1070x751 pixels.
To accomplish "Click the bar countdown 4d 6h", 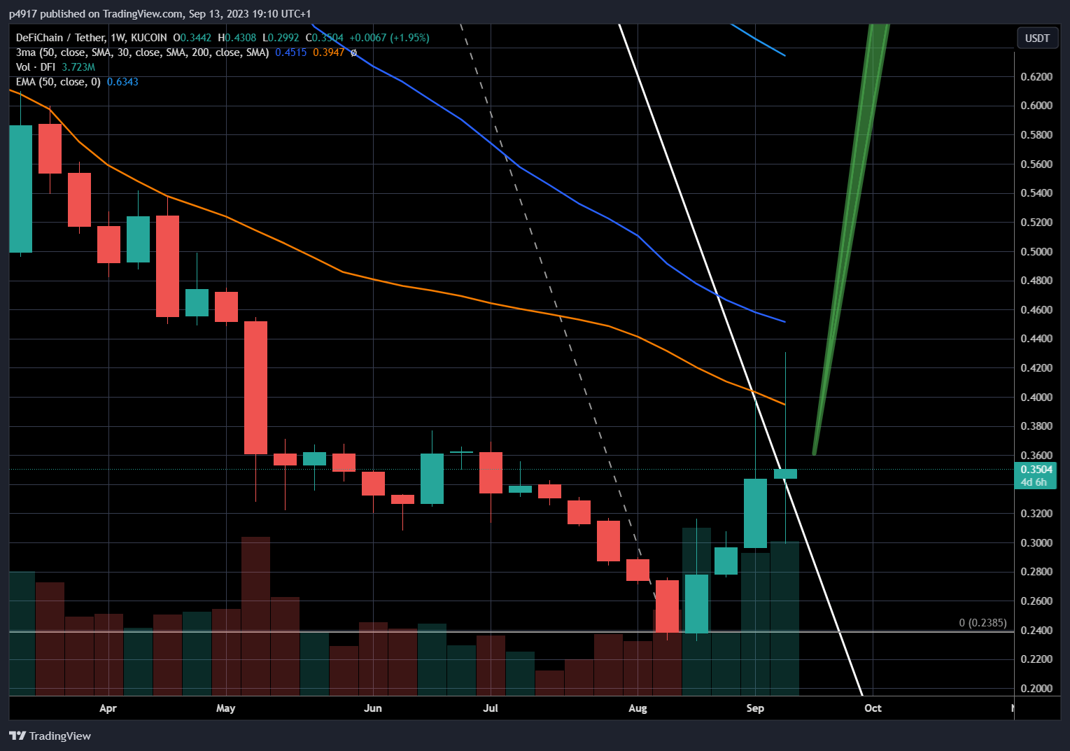I will coord(1034,482).
